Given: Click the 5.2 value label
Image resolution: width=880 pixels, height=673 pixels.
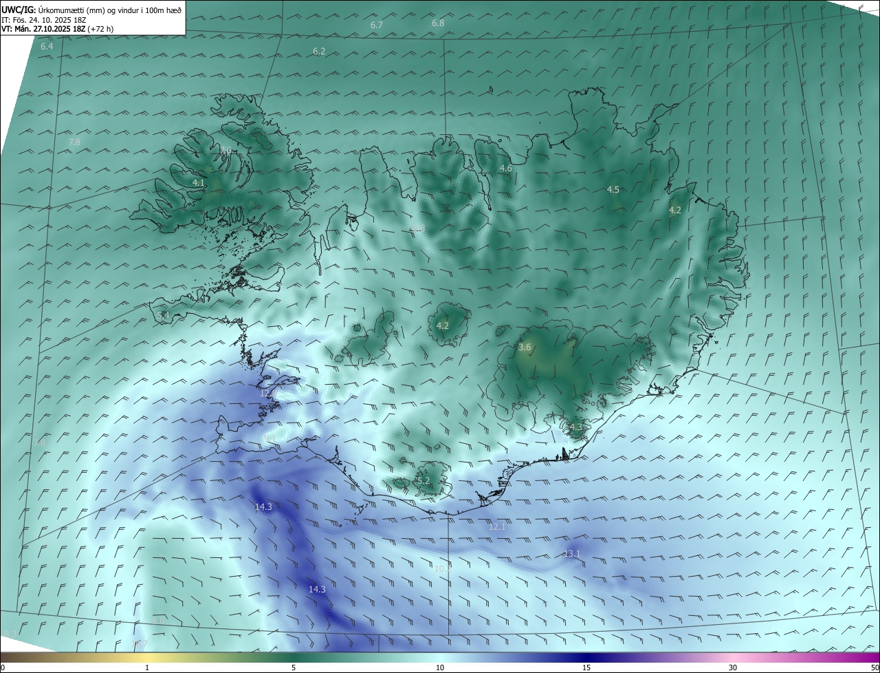Looking at the screenshot, I should [423, 480].
